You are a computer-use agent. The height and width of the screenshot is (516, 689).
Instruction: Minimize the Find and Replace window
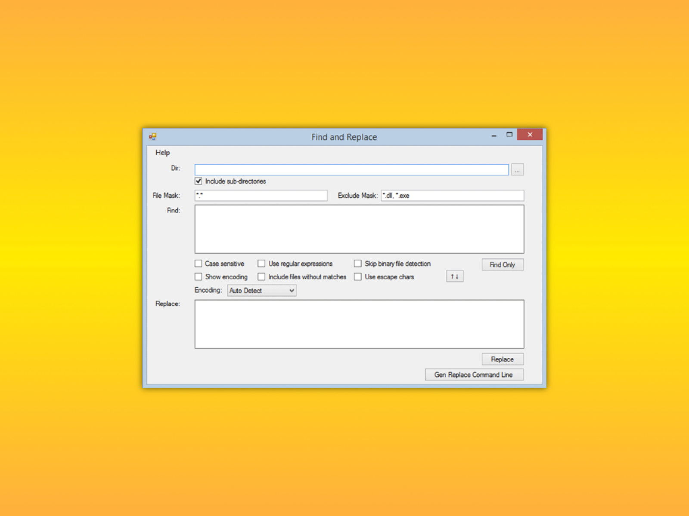click(494, 135)
